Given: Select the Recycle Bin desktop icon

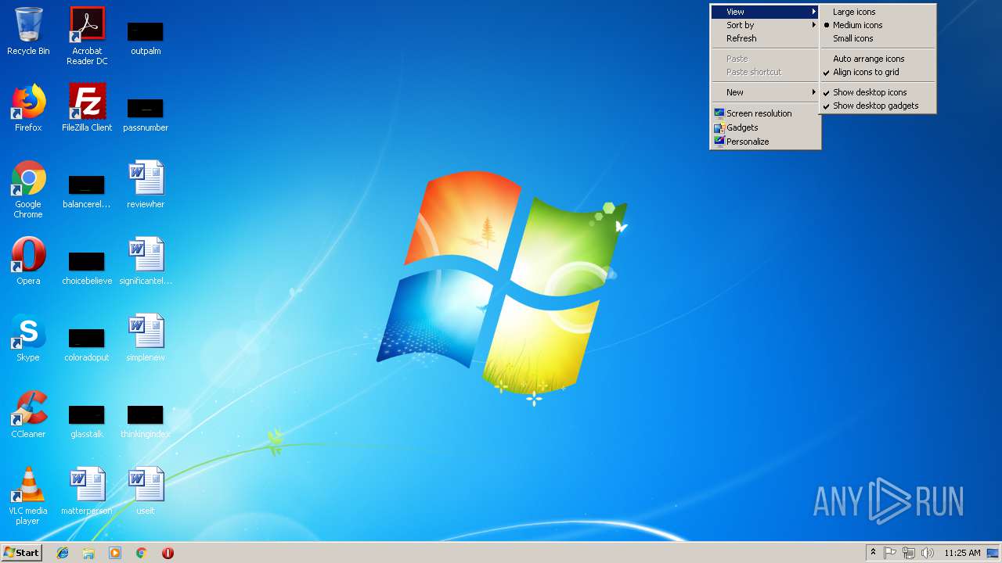Looking at the screenshot, I should pyautogui.click(x=28, y=31).
